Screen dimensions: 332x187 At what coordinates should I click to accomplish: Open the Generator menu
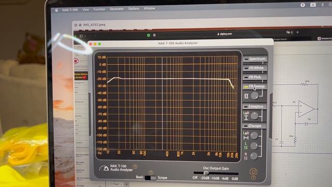tap(117, 9)
